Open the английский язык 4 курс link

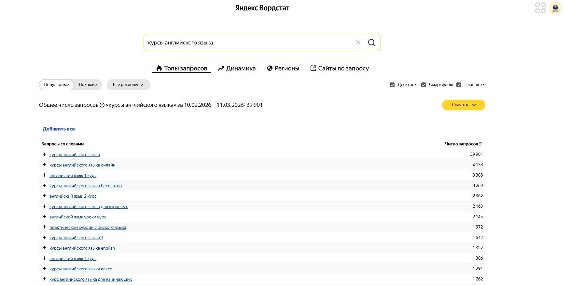pos(73,259)
